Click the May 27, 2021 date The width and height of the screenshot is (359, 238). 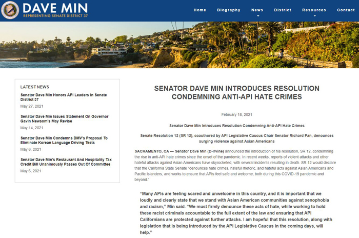click(x=32, y=106)
